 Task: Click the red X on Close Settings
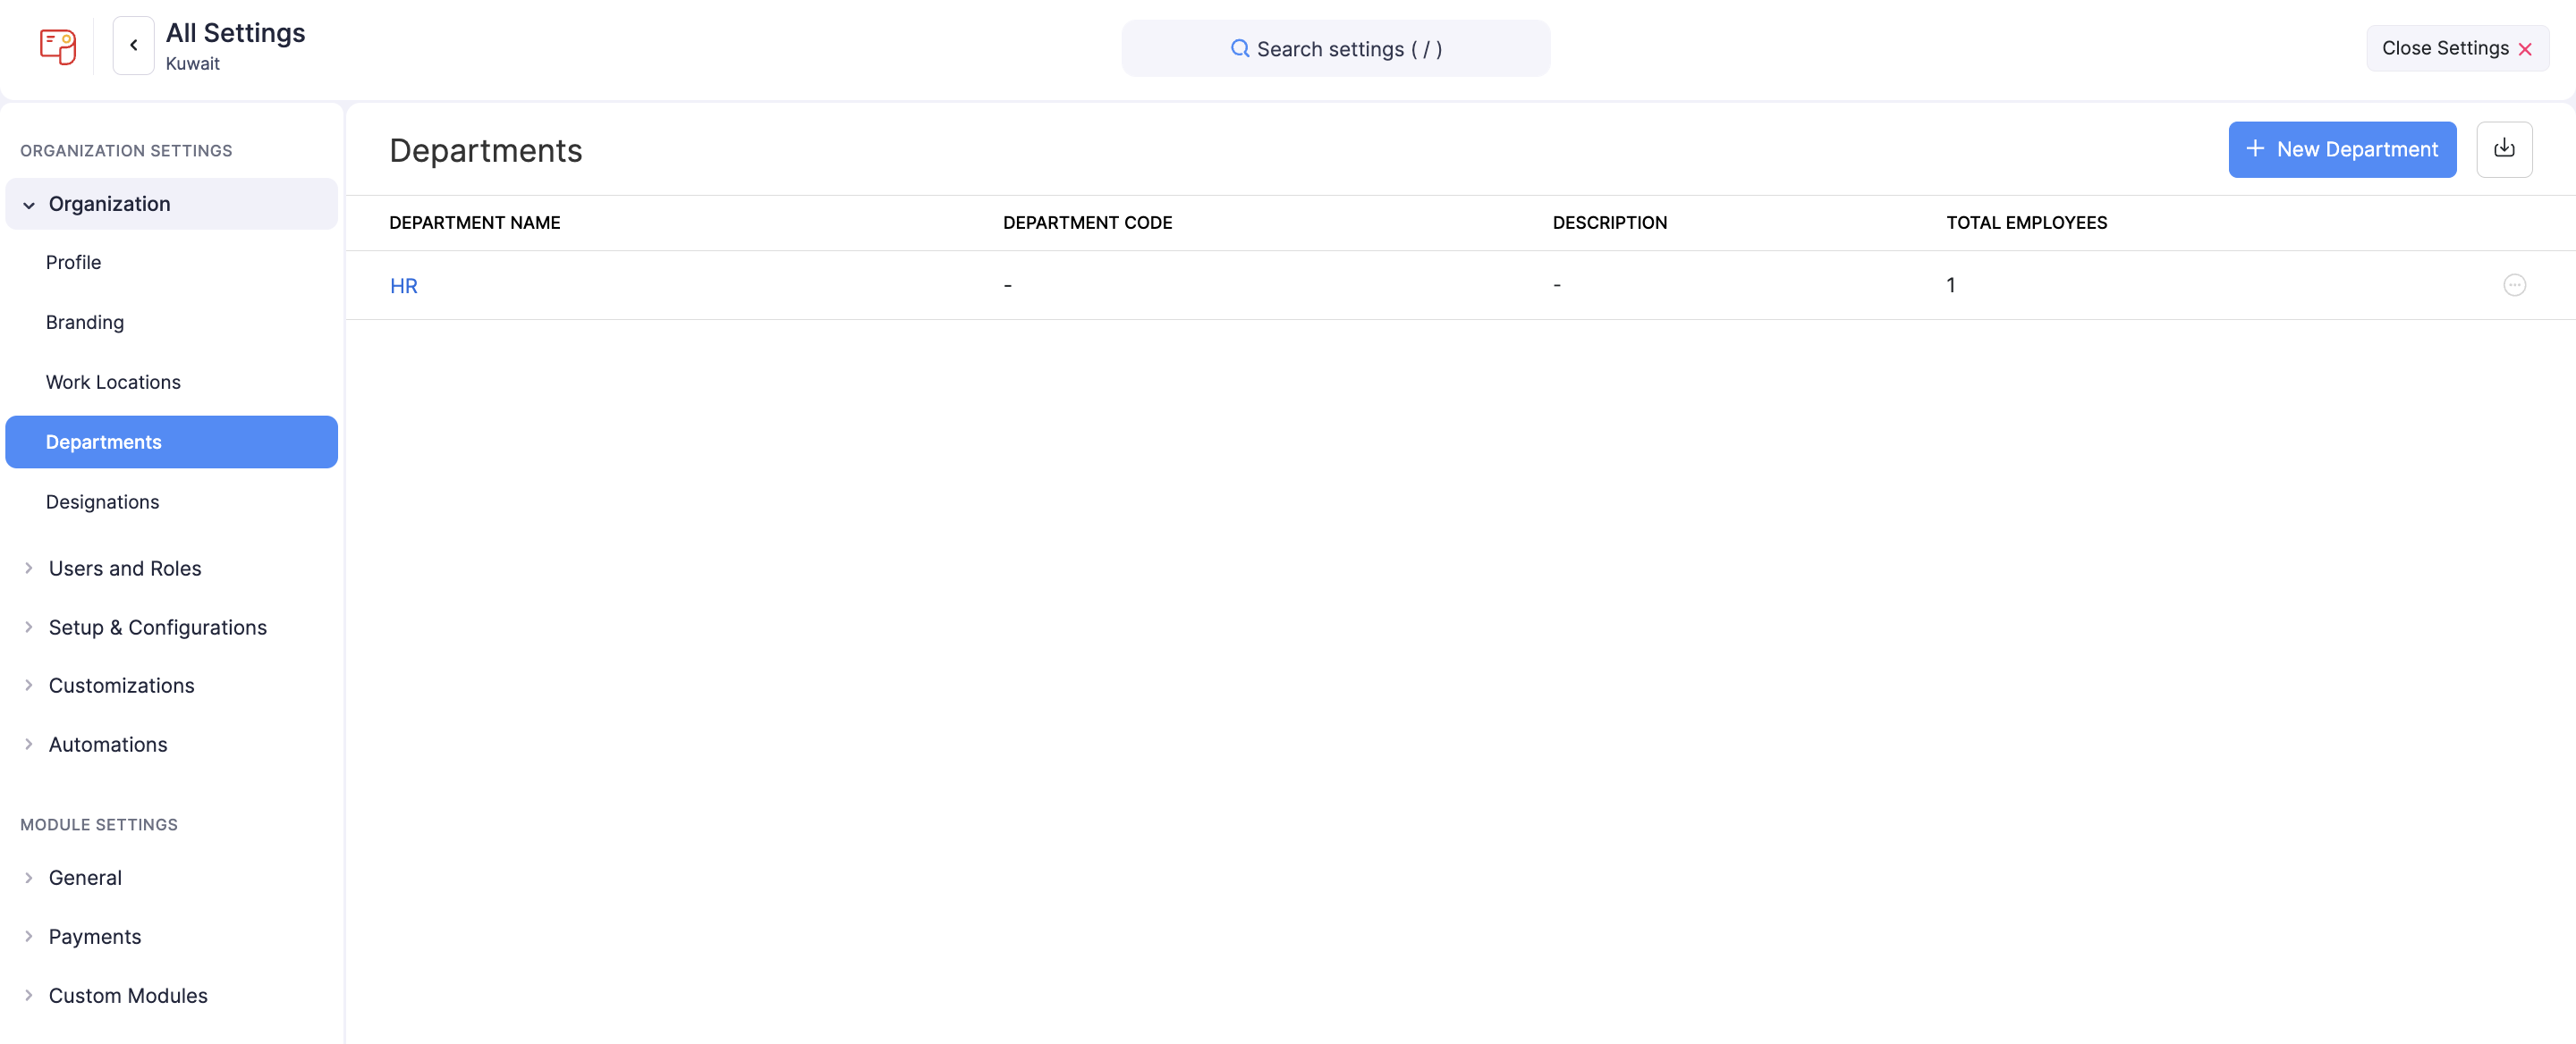(x=2524, y=49)
